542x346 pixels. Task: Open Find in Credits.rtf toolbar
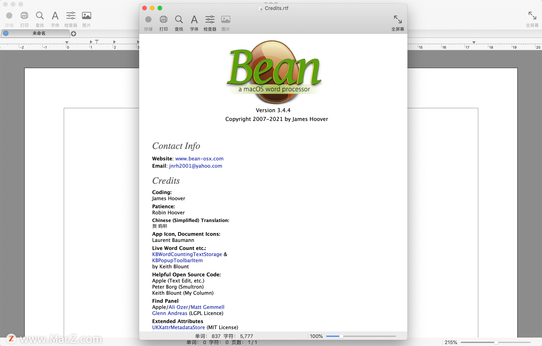179,19
